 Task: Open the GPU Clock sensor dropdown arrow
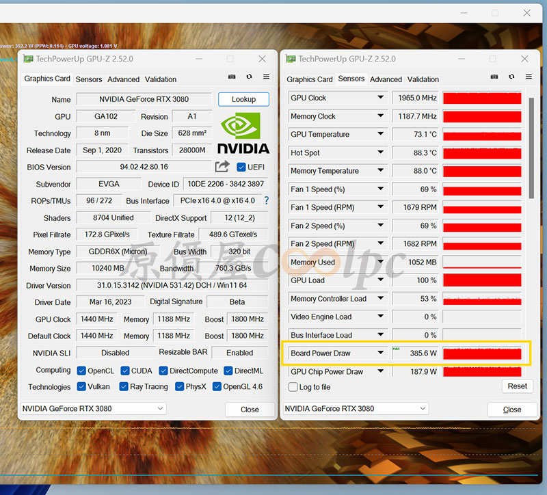point(381,97)
